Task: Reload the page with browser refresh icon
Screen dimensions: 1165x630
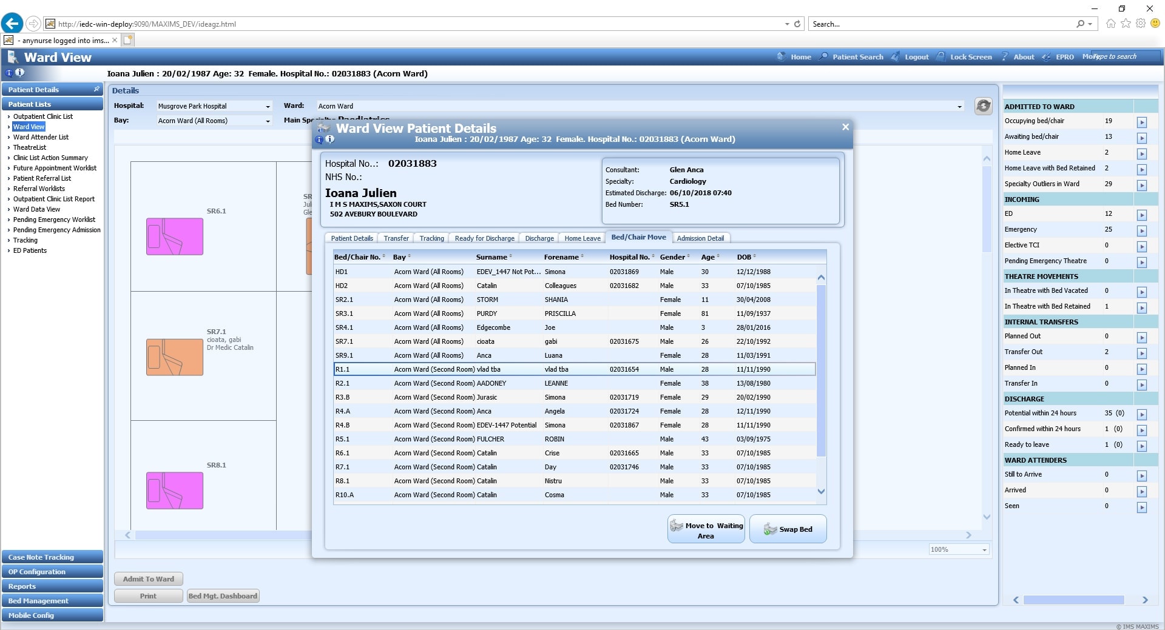Action: point(797,24)
